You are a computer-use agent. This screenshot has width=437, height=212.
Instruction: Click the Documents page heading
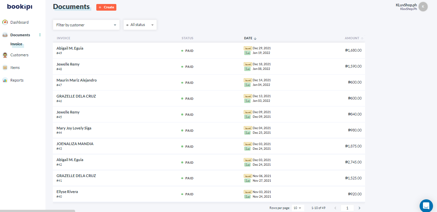pyautogui.click(x=71, y=7)
